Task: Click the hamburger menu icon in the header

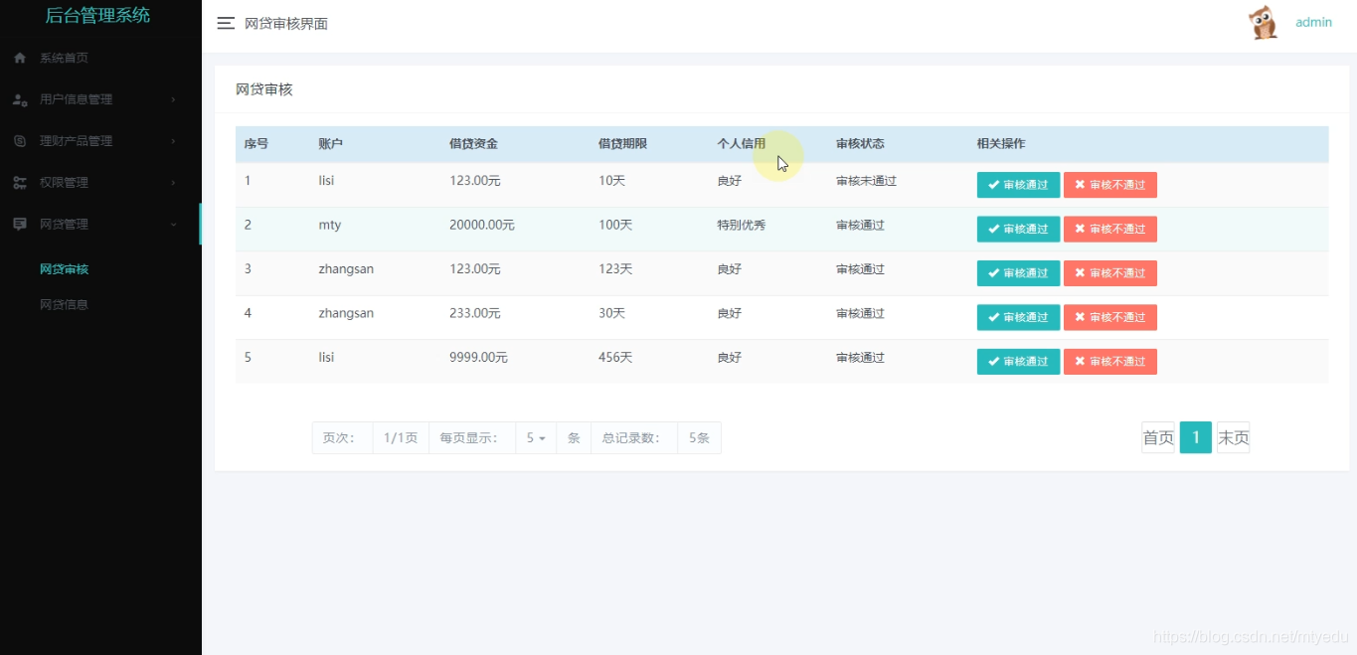Action: [x=226, y=23]
